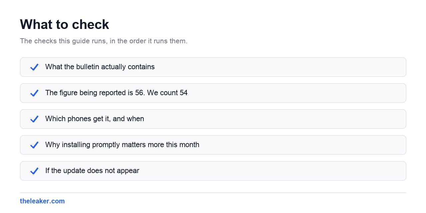The width and height of the screenshot is (426, 213).
Task: Click the 'What to check' heading
Action: 65,25
